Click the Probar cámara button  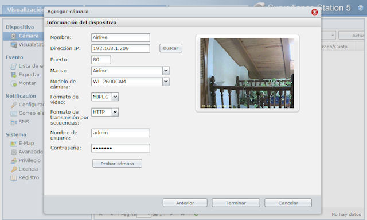pos(117,164)
